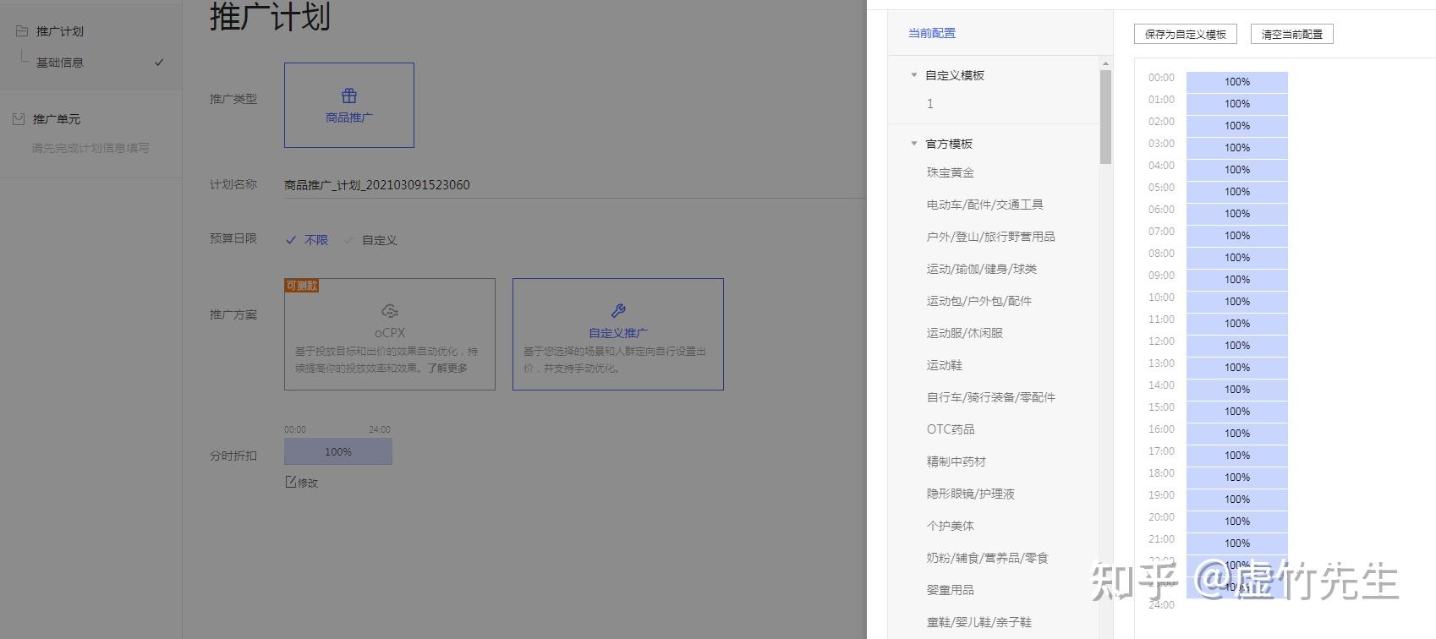Click the 02:00 time label
This screenshot has width=1436, height=639.
point(1161,121)
